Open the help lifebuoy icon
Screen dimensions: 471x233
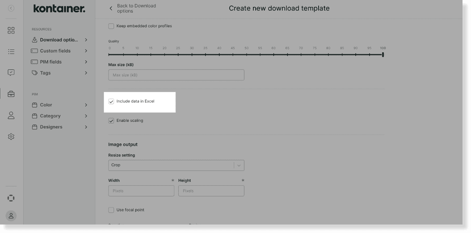click(11, 198)
